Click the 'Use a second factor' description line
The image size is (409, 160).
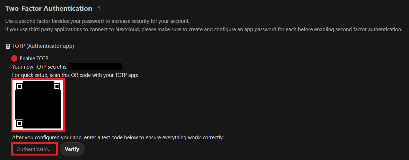click(x=97, y=21)
